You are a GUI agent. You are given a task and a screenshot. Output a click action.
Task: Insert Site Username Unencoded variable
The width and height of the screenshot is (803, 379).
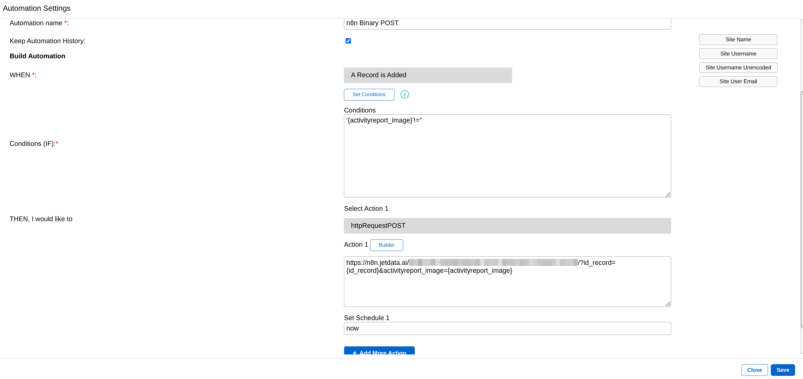coord(738,67)
